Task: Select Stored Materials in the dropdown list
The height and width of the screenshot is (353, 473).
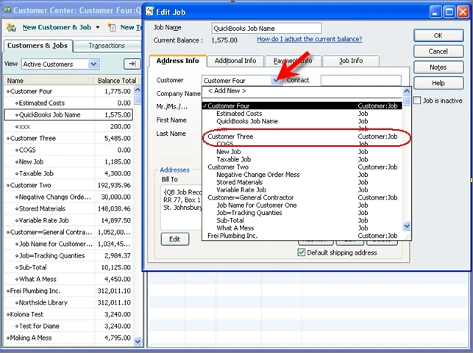Action: point(302,182)
